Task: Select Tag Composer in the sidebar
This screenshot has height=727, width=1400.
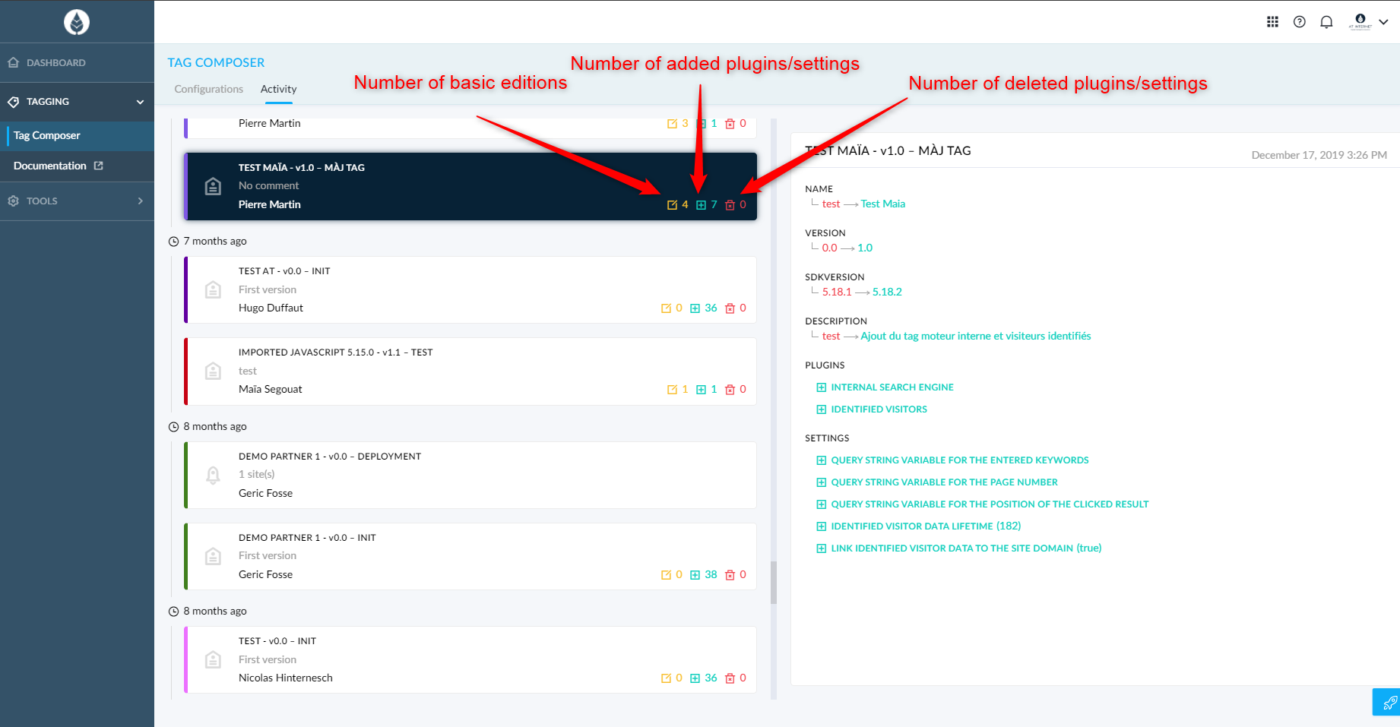Action: (x=47, y=136)
